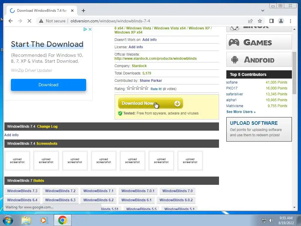Launch Windows Media Player from taskbar
The image size is (301, 226).
coord(44,220)
